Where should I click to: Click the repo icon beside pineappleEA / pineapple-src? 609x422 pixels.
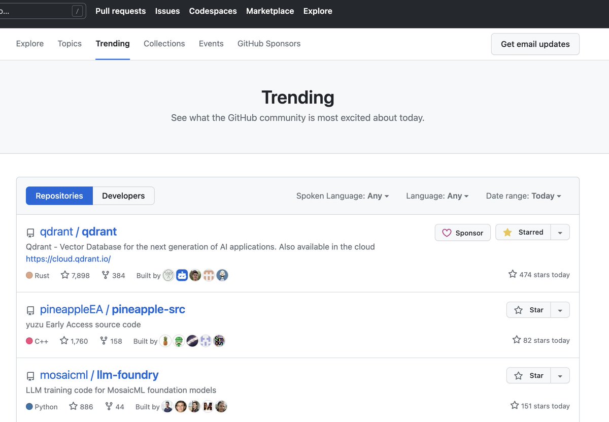pyautogui.click(x=30, y=310)
